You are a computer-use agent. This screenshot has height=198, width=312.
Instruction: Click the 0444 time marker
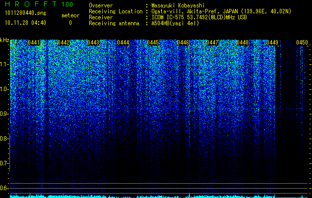click(123, 43)
